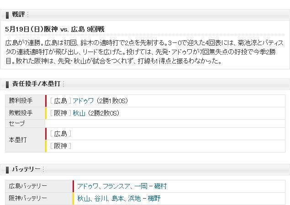The width and height of the screenshot is (290, 205).
Task: Open winning pitcher アドゥワ link
Action: pyautogui.click(x=83, y=101)
